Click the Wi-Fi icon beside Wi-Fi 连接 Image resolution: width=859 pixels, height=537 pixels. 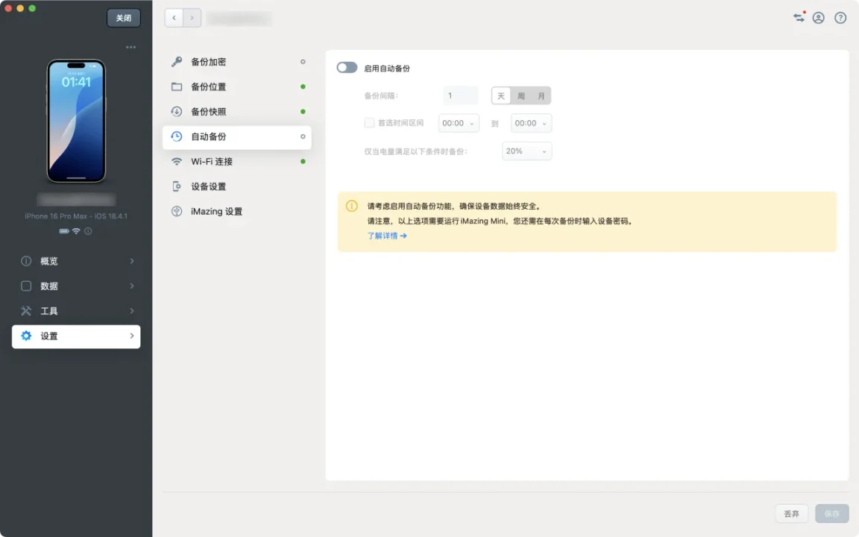tap(177, 162)
